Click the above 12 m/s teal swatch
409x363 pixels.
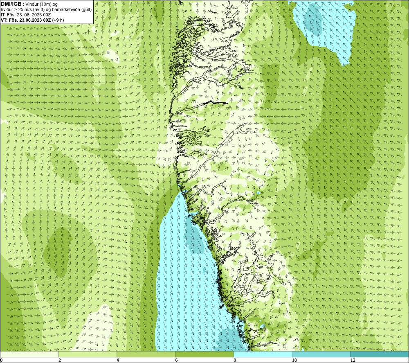tap(380, 354)
